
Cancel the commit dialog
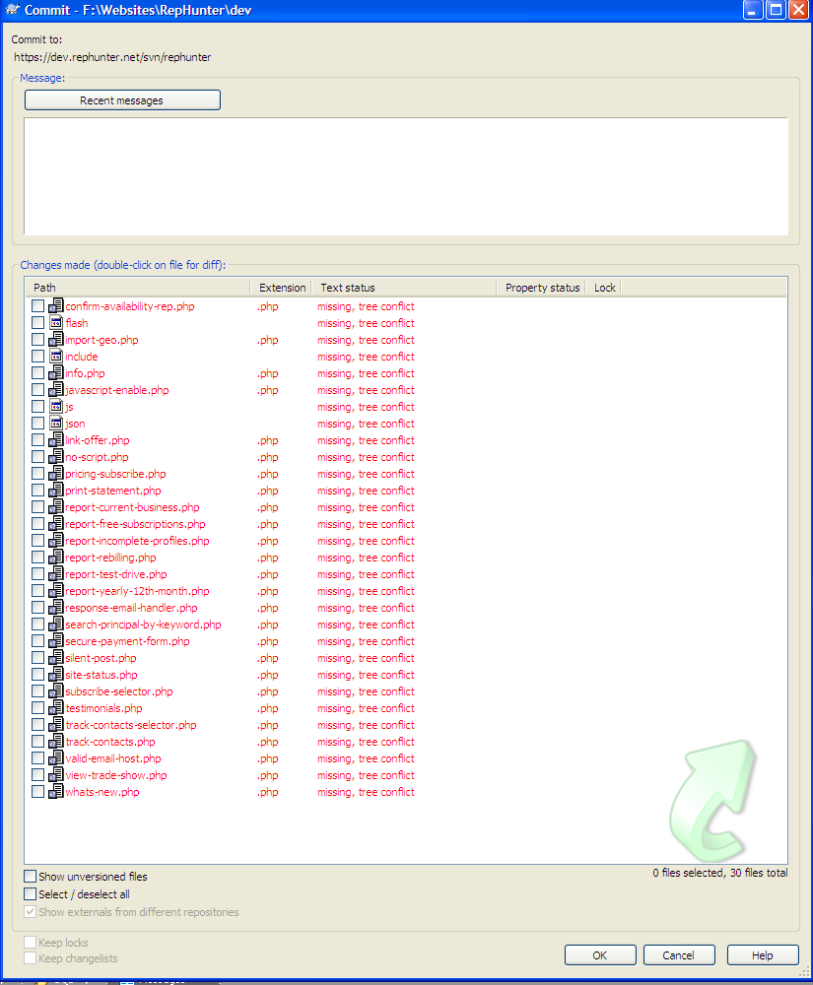click(679, 954)
